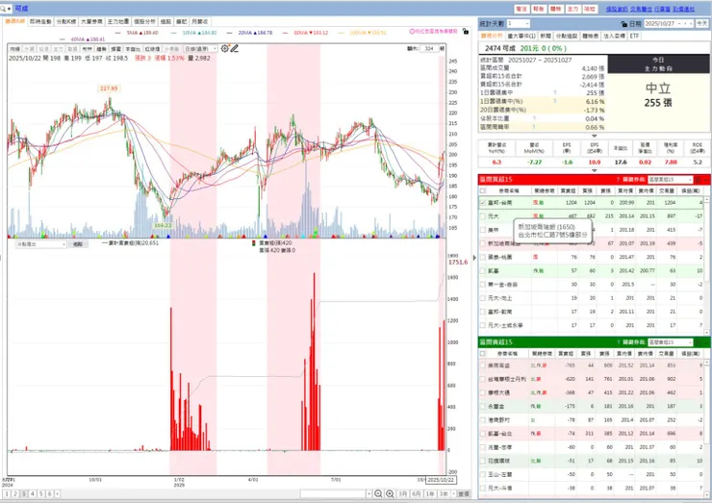
Task: Tick checkbox for 摩根大通 row
Action: [483, 392]
